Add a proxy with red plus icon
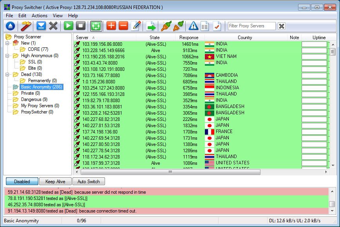 pos(111,26)
